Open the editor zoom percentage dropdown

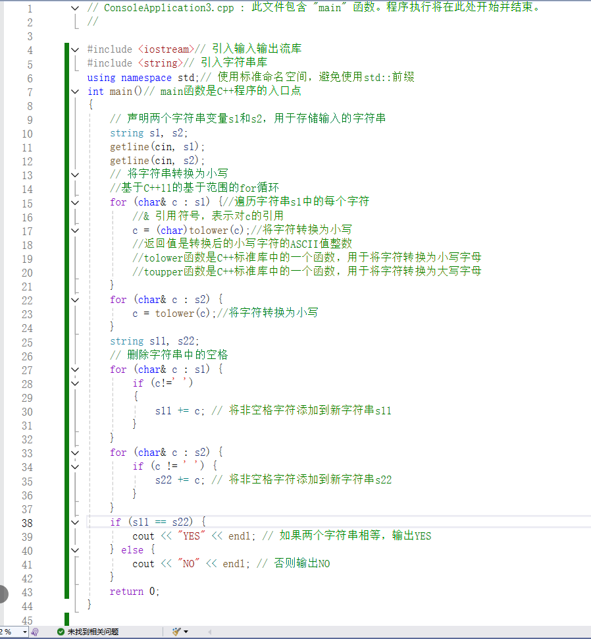pos(25,632)
